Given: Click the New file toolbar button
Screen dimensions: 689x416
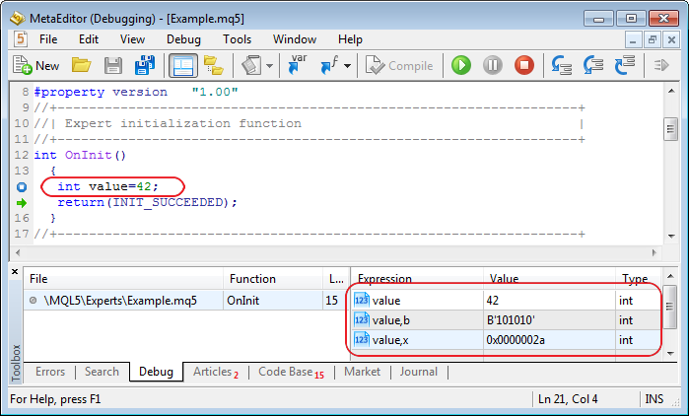Looking at the screenshot, I should pyautogui.click(x=35, y=65).
